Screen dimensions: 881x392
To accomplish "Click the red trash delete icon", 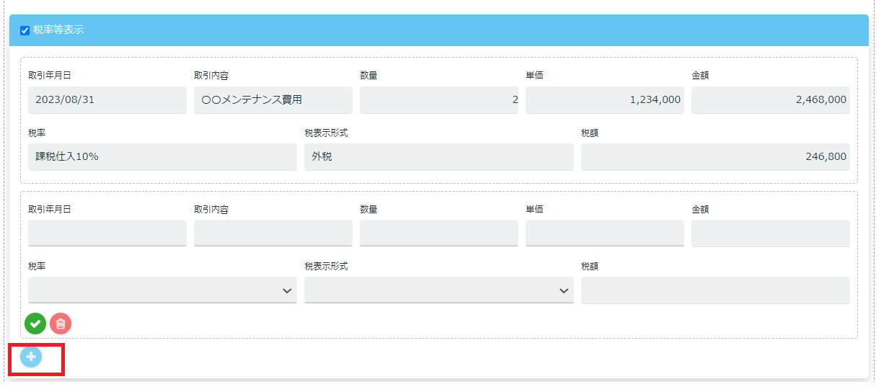I will [61, 324].
